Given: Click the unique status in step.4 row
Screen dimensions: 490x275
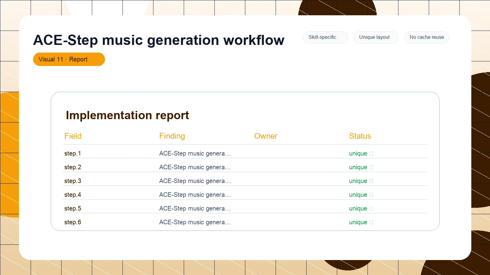Looking at the screenshot, I should click(x=358, y=195).
